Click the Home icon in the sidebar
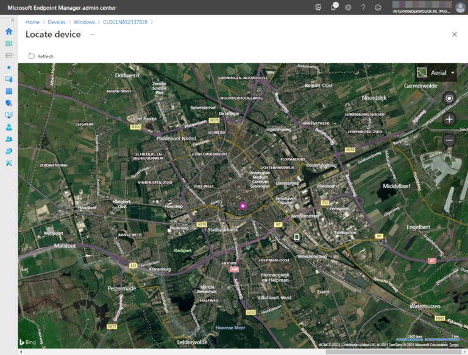Viewport: 468px width, 355px height. [9, 32]
